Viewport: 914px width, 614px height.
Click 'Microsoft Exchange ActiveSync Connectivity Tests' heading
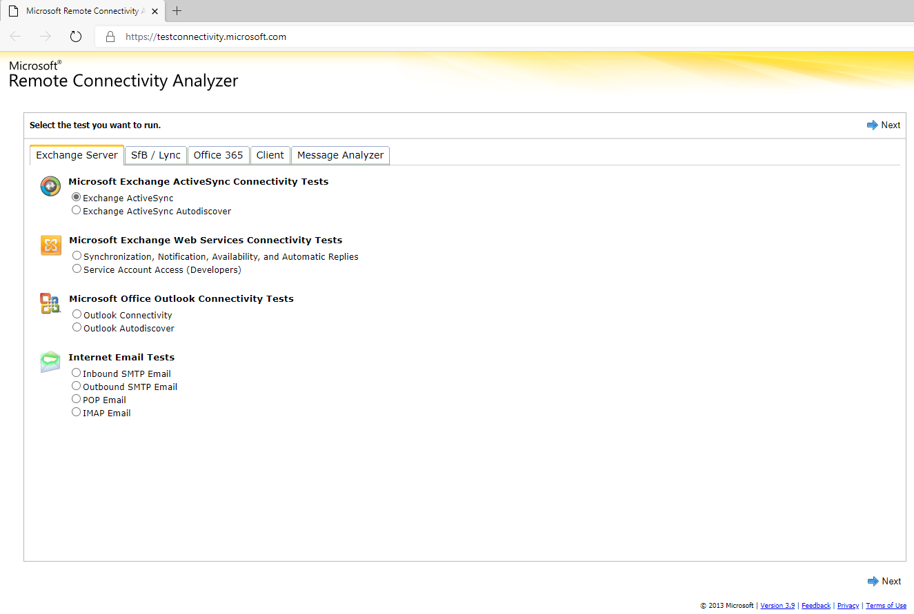(199, 182)
